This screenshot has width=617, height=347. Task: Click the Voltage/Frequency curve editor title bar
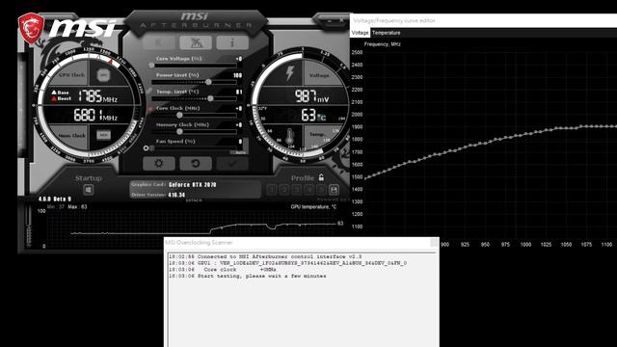point(483,20)
